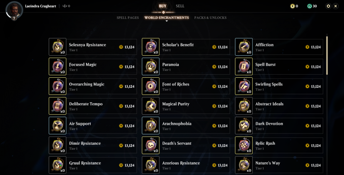Select the Death's Servant skull icon
Image resolution: width=344 pixels, height=175 pixels.
click(151, 146)
